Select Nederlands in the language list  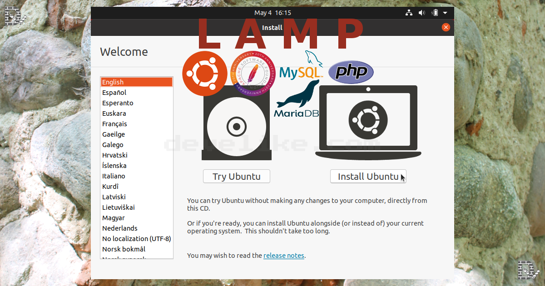(137, 228)
